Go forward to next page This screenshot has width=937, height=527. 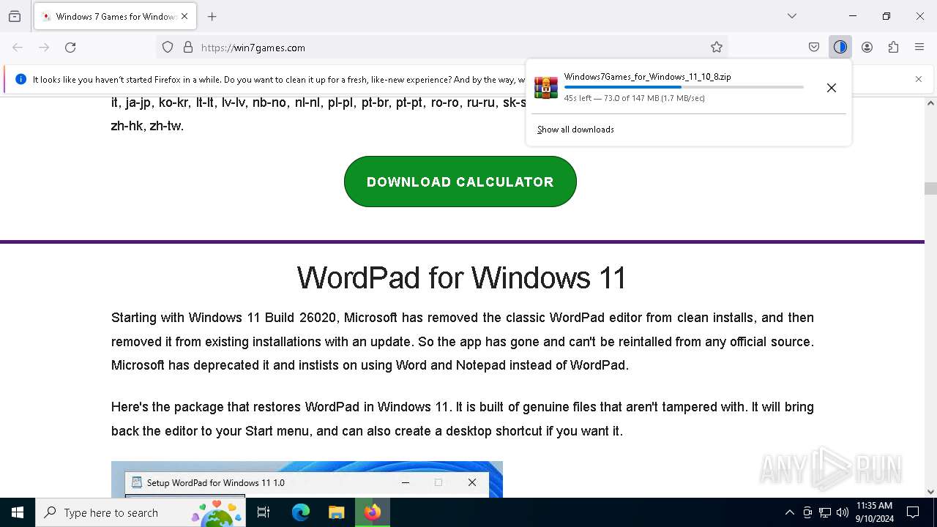[44, 47]
